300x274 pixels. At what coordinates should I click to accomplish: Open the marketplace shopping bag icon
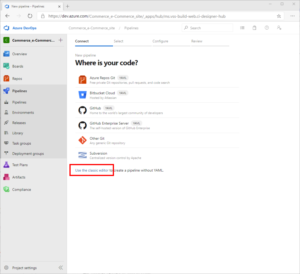[x=254, y=28]
